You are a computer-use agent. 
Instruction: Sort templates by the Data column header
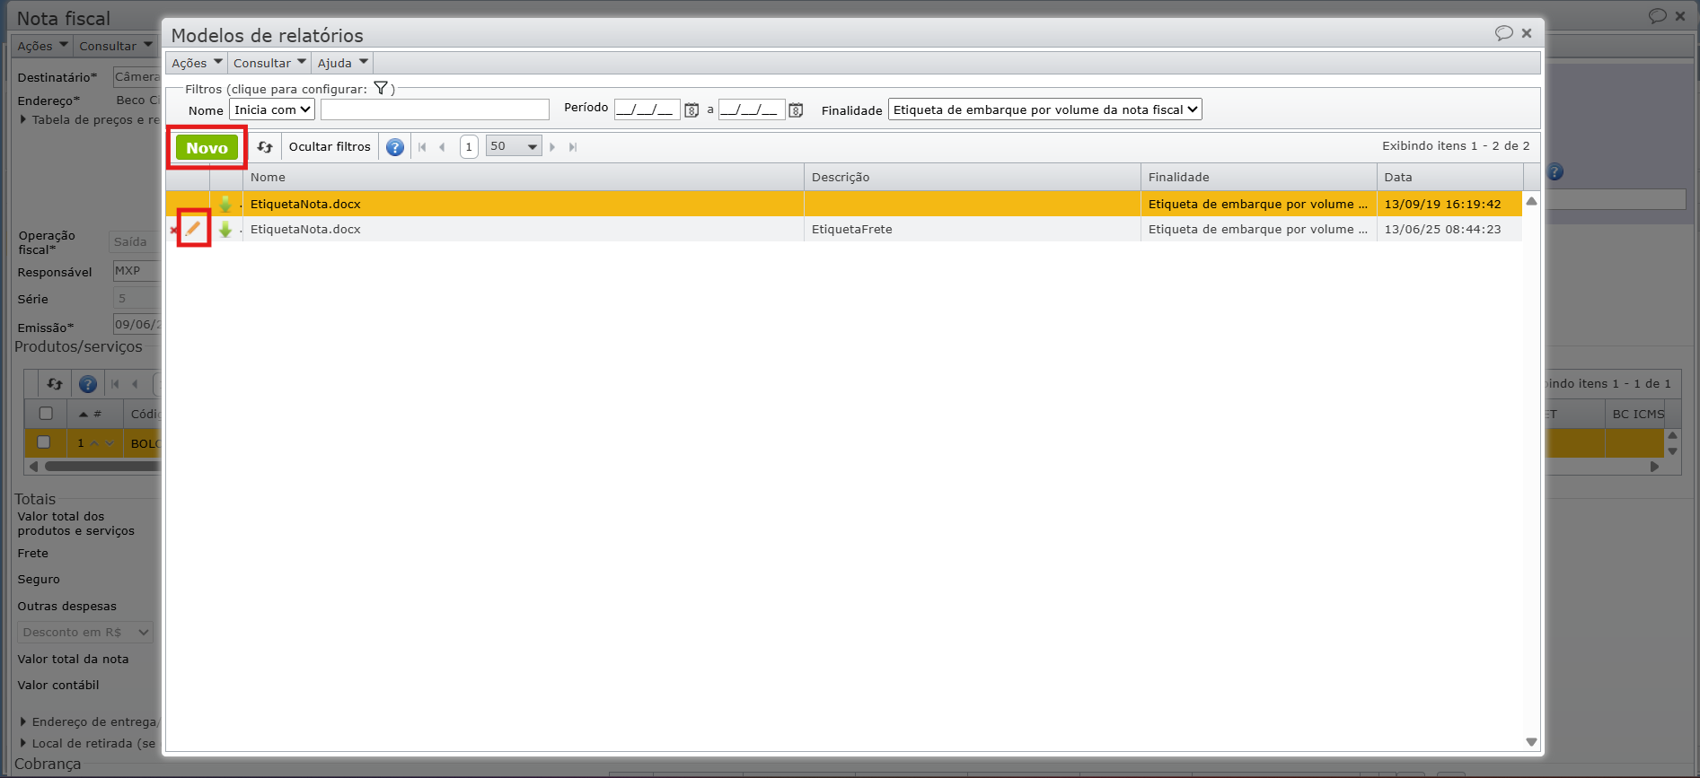tap(1450, 177)
